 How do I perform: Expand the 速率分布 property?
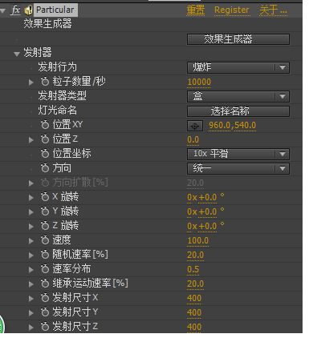31,270
